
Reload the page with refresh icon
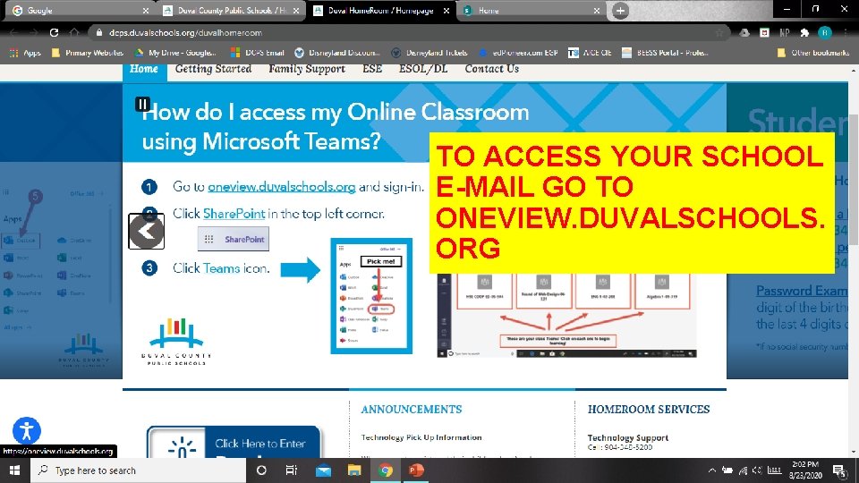54,33
